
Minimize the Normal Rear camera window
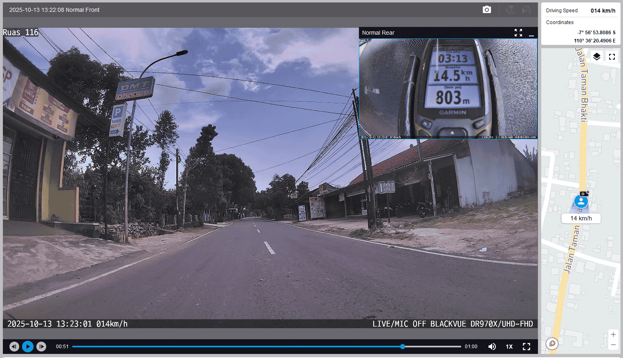coord(531,33)
